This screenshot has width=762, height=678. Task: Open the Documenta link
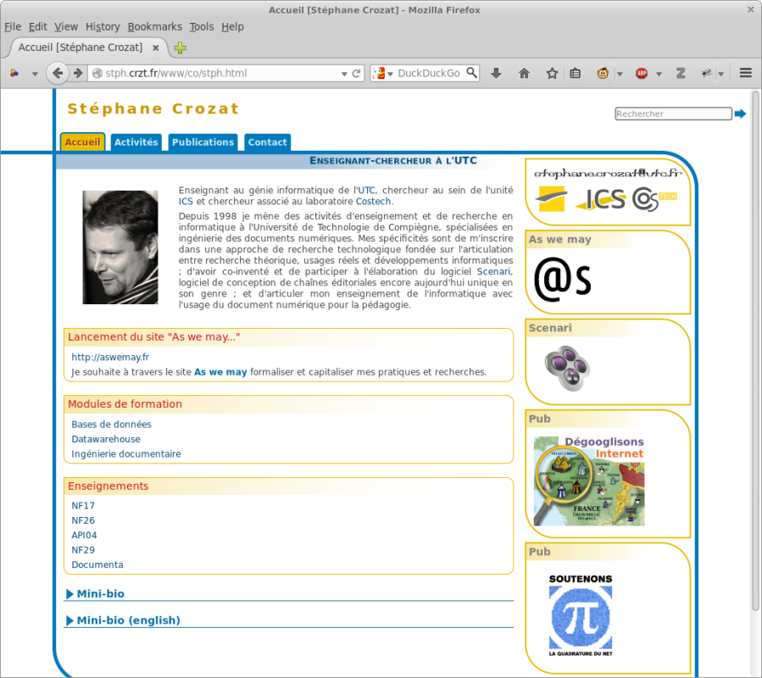(x=97, y=564)
